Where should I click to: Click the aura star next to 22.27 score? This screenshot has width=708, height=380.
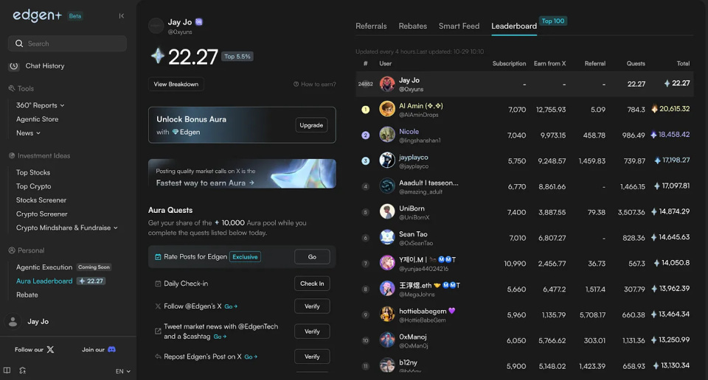coord(158,56)
